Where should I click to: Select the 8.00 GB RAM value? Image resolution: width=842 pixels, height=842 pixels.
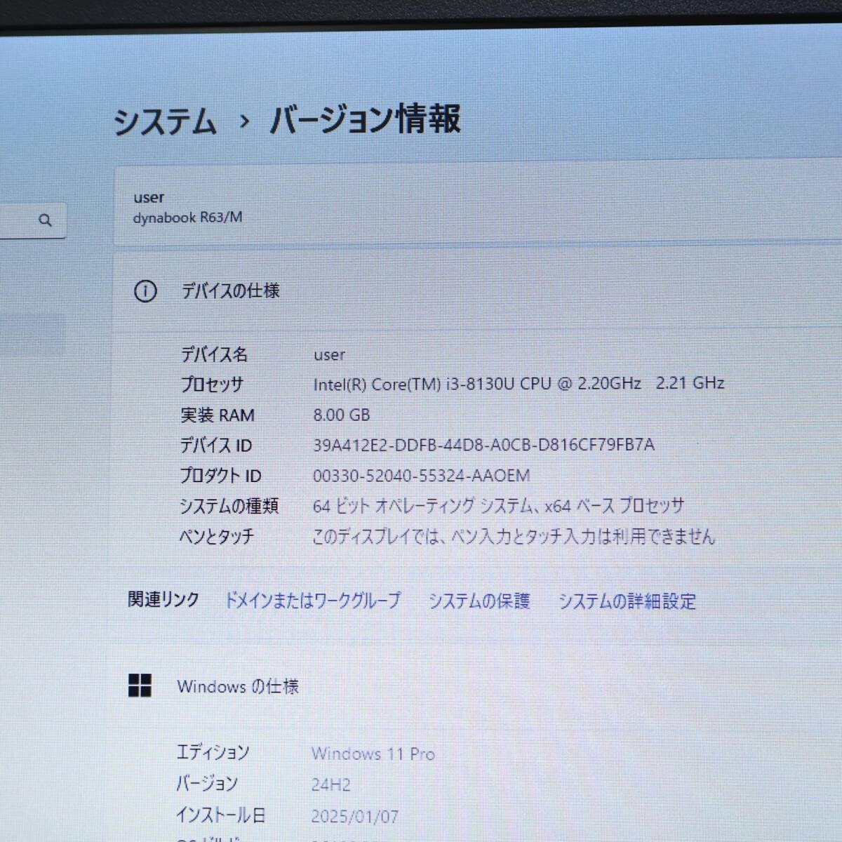341,415
